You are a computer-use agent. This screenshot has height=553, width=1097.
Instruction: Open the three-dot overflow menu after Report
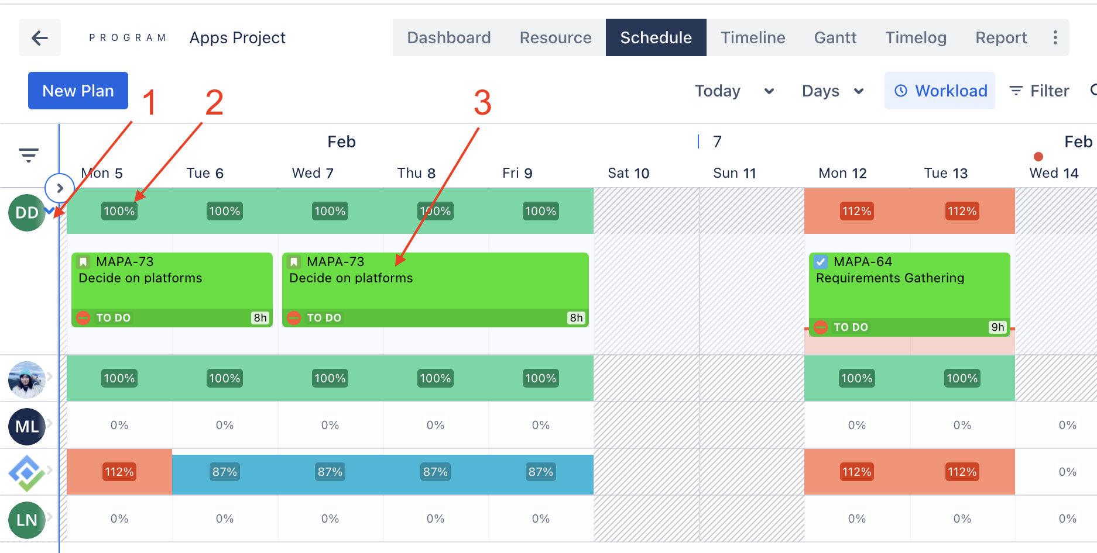coord(1055,37)
